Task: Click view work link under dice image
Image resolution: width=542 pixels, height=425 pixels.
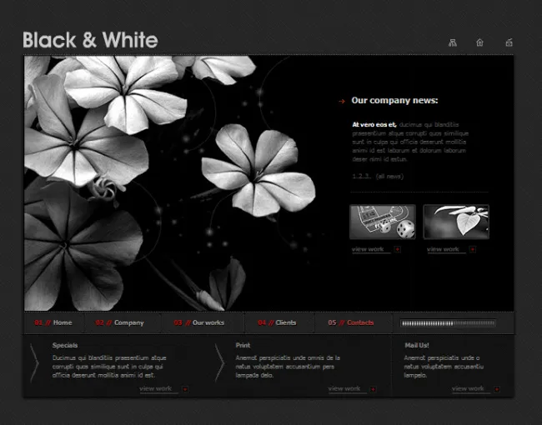Action: tap(368, 249)
